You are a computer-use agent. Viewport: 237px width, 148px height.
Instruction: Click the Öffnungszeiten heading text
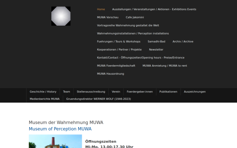pos(101,142)
